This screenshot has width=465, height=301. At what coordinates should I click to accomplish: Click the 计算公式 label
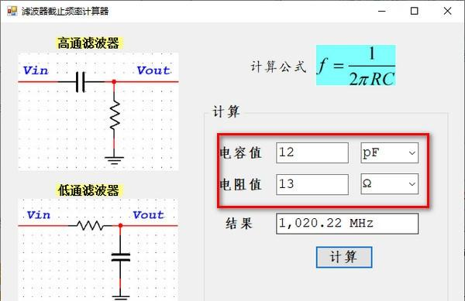[x=278, y=67]
